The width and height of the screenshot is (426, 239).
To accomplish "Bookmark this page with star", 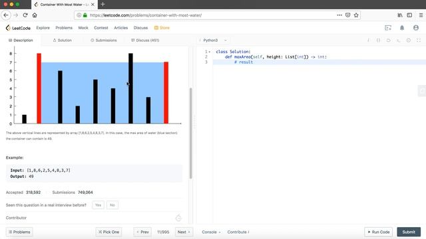I will point(356,15).
